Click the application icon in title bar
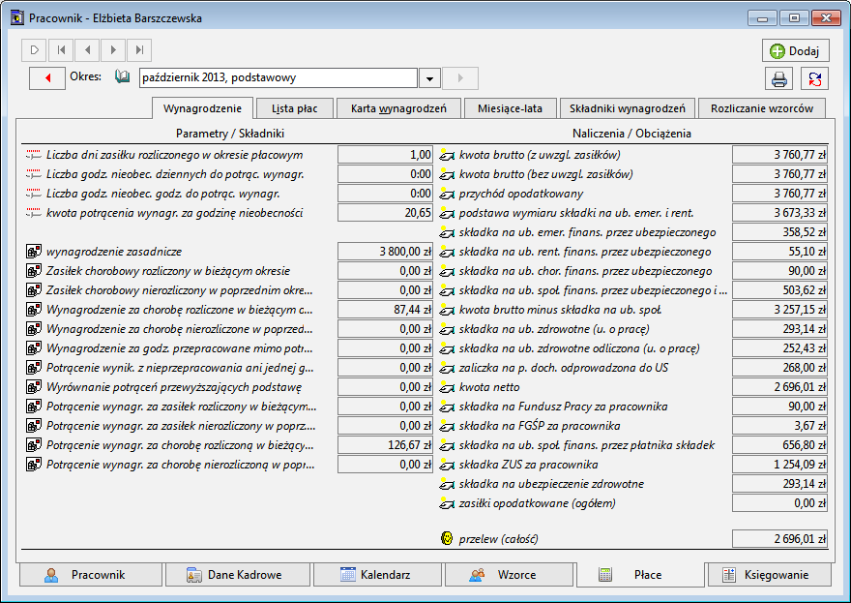This screenshot has width=851, height=603. click(17, 18)
